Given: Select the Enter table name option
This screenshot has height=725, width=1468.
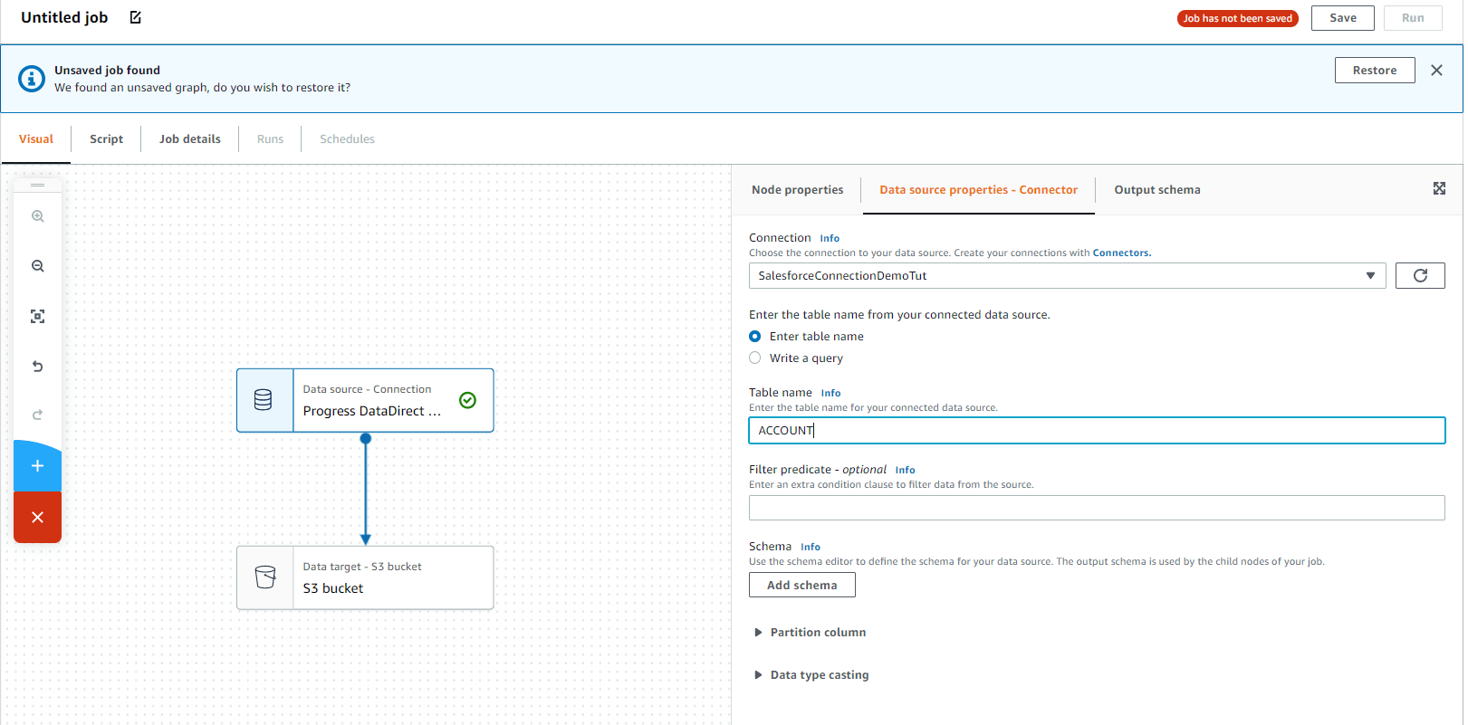Looking at the screenshot, I should [755, 337].
